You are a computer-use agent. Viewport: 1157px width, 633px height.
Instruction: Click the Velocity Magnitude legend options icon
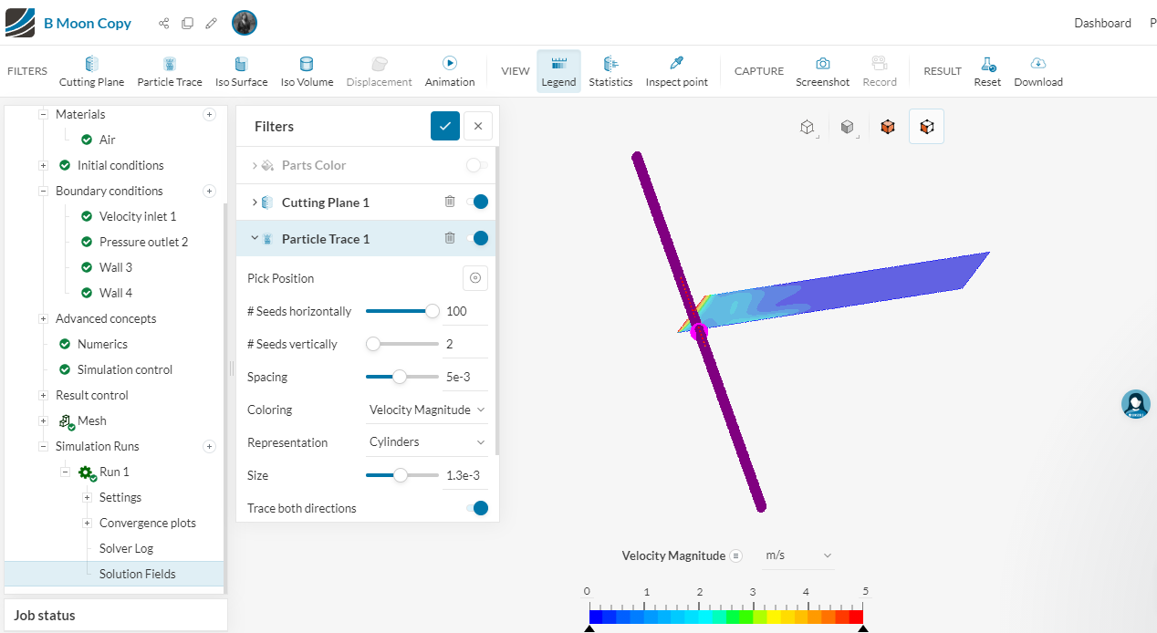pyautogui.click(x=736, y=555)
